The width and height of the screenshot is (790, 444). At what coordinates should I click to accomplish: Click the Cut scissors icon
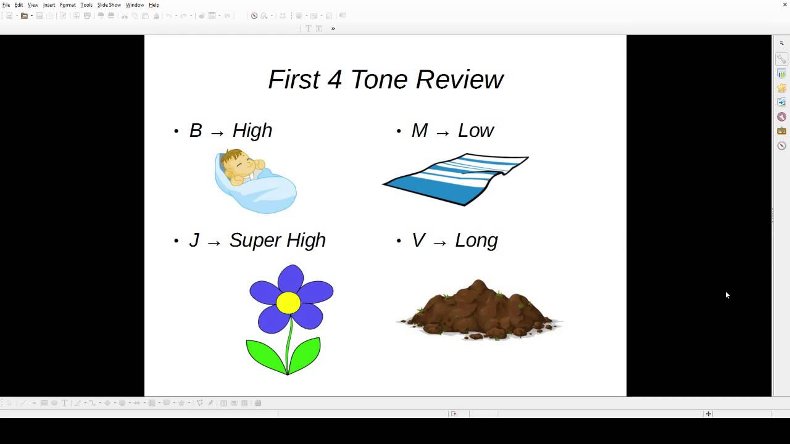pos(125,15)
